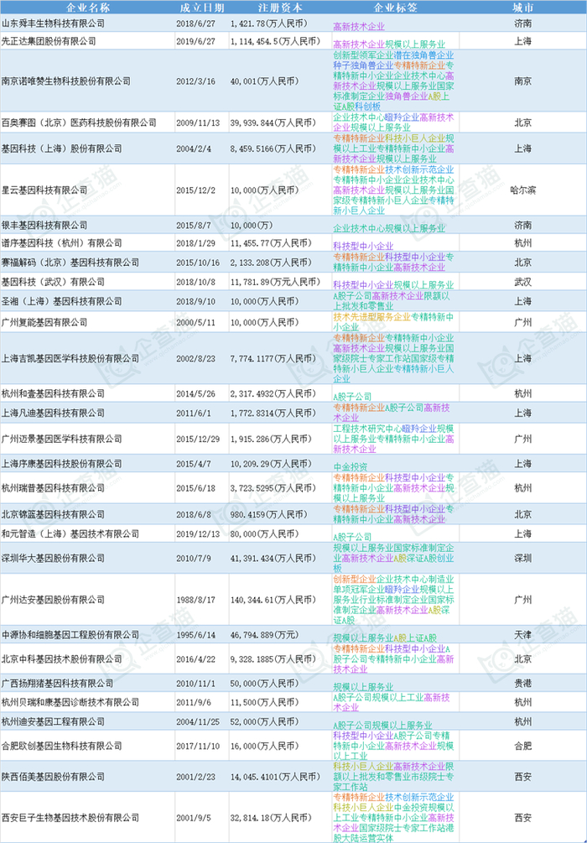Click registered capital 32,814.18(万人民币)
587x843 pixels.
(271, 819)
